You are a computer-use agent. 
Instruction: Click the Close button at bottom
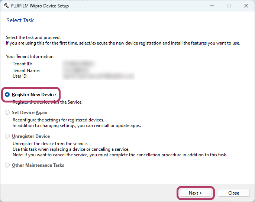tap(234, 193)
